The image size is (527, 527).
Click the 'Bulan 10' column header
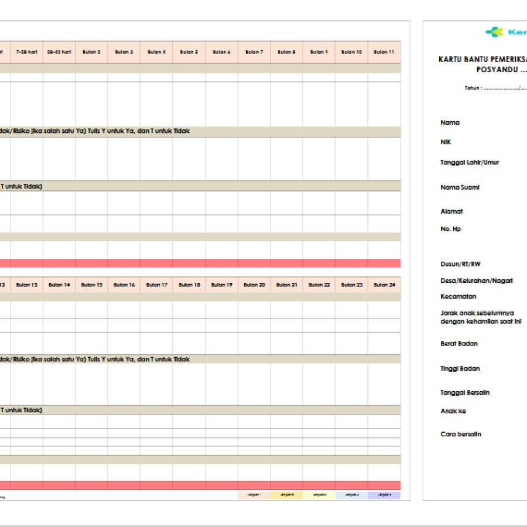(x=351, y=52)
